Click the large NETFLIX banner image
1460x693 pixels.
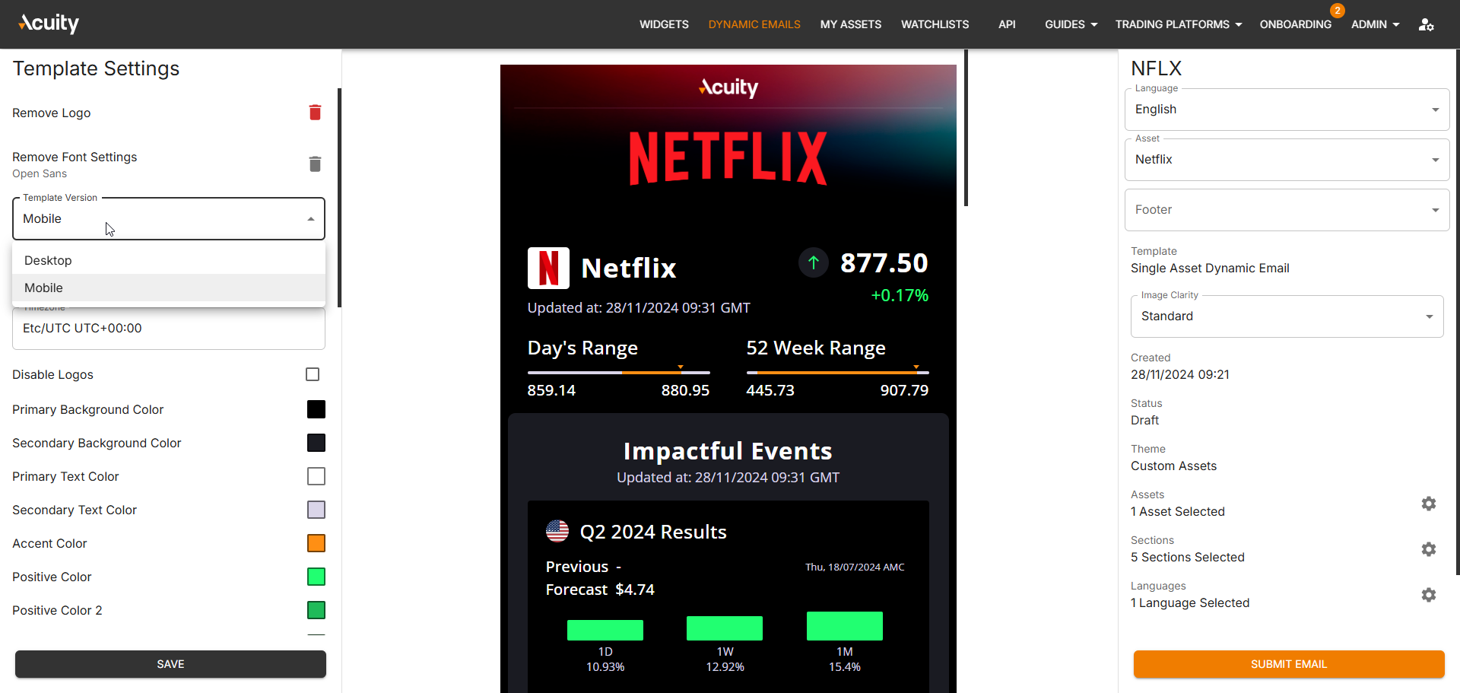coord(728,158)
